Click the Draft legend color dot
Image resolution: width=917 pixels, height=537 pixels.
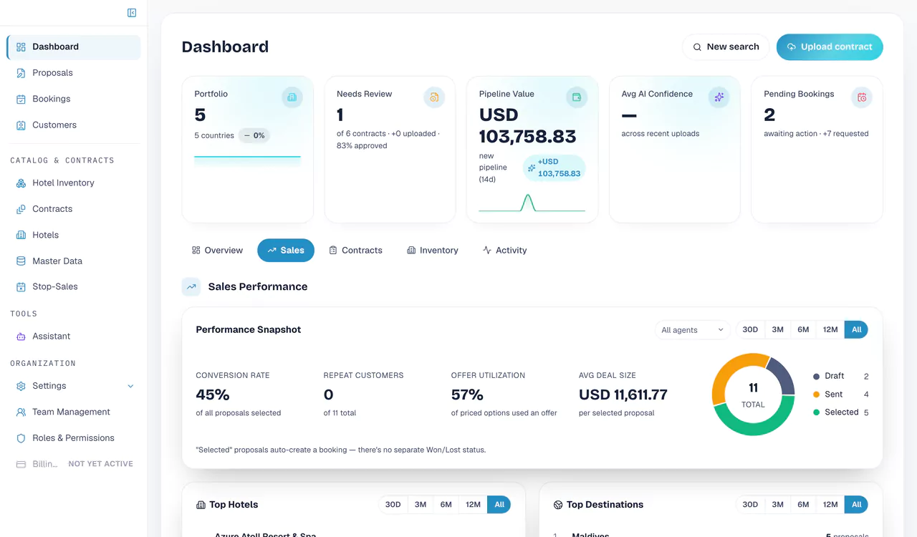click(x=816, y=377)
